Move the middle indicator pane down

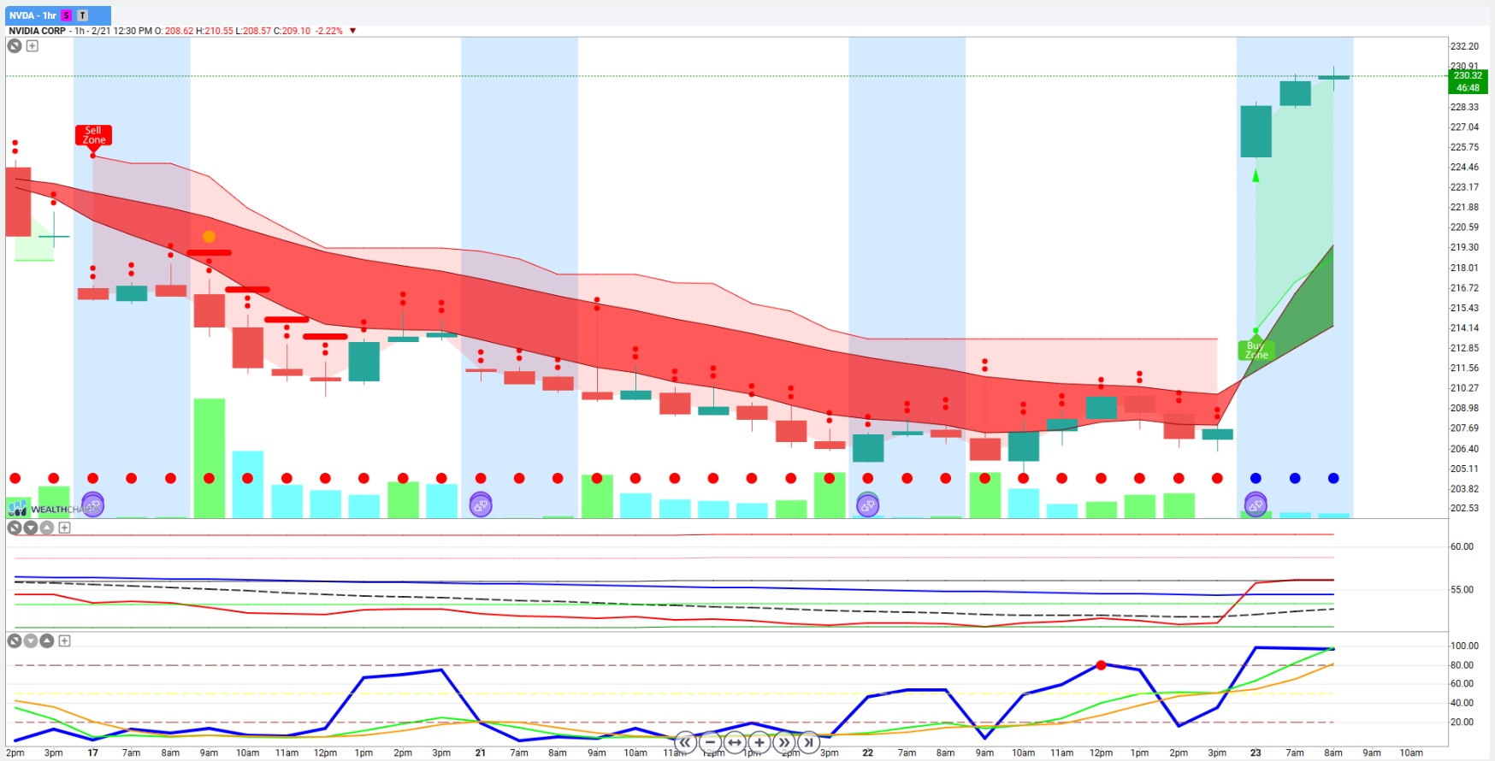(31, 528)
